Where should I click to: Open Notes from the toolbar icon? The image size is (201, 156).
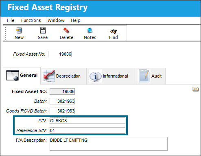coord(90,30)
